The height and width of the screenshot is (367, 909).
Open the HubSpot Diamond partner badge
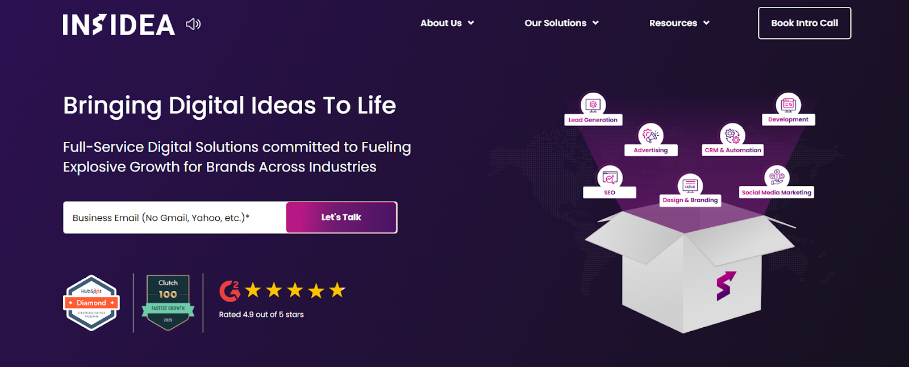point(91,303)
